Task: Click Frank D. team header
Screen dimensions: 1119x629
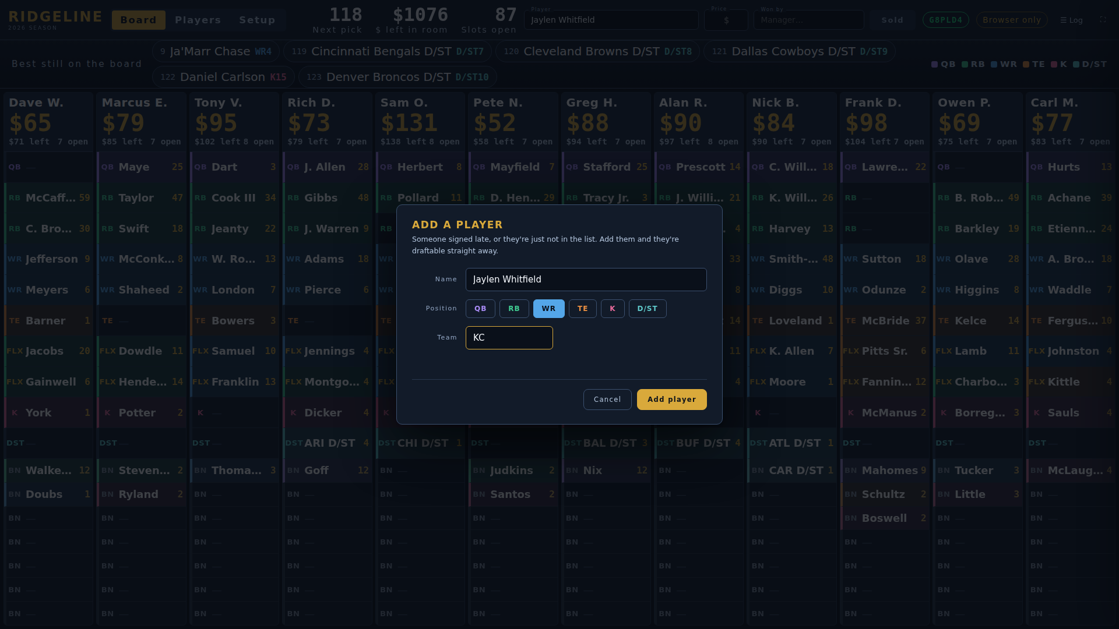Action: (885, 122)
